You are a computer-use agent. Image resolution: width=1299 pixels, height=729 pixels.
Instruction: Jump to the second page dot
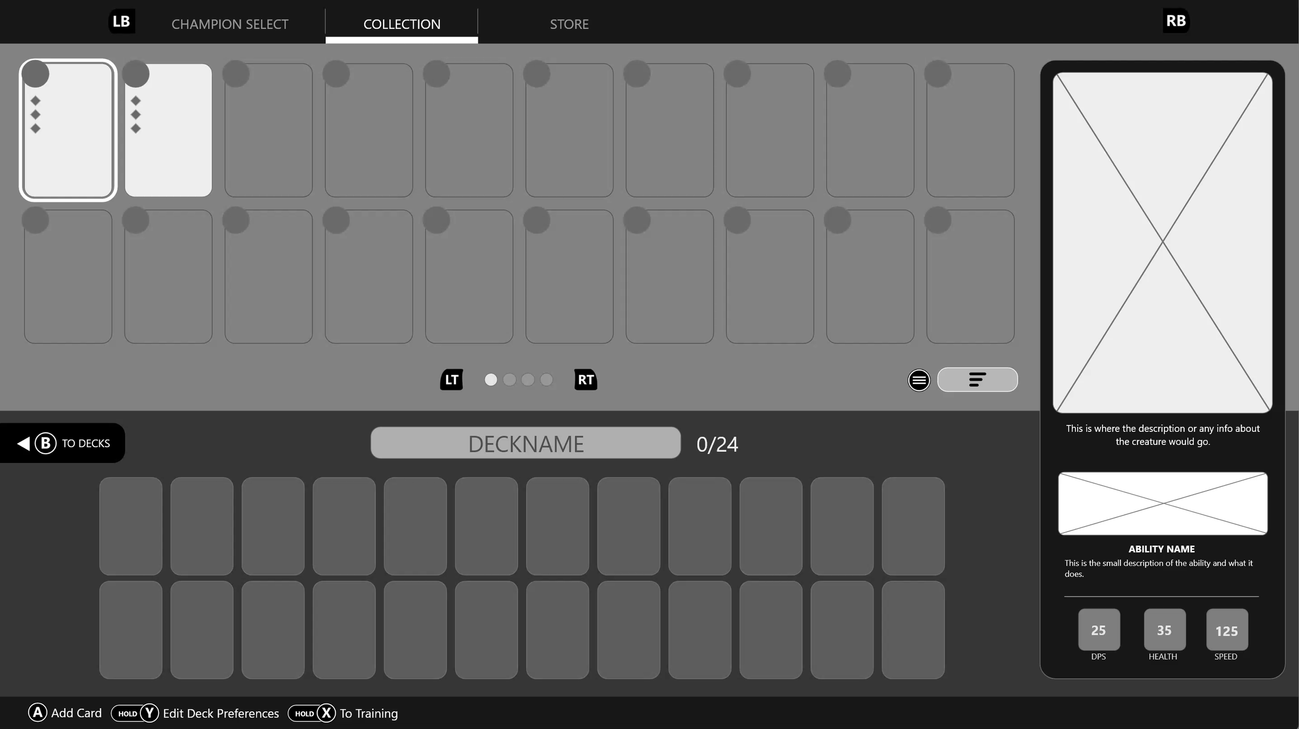coord(510,380)
